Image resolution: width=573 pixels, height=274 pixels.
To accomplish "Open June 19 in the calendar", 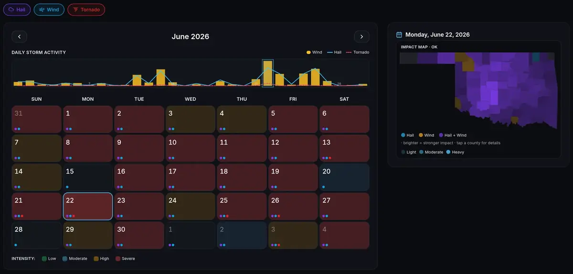I will 293,177.
